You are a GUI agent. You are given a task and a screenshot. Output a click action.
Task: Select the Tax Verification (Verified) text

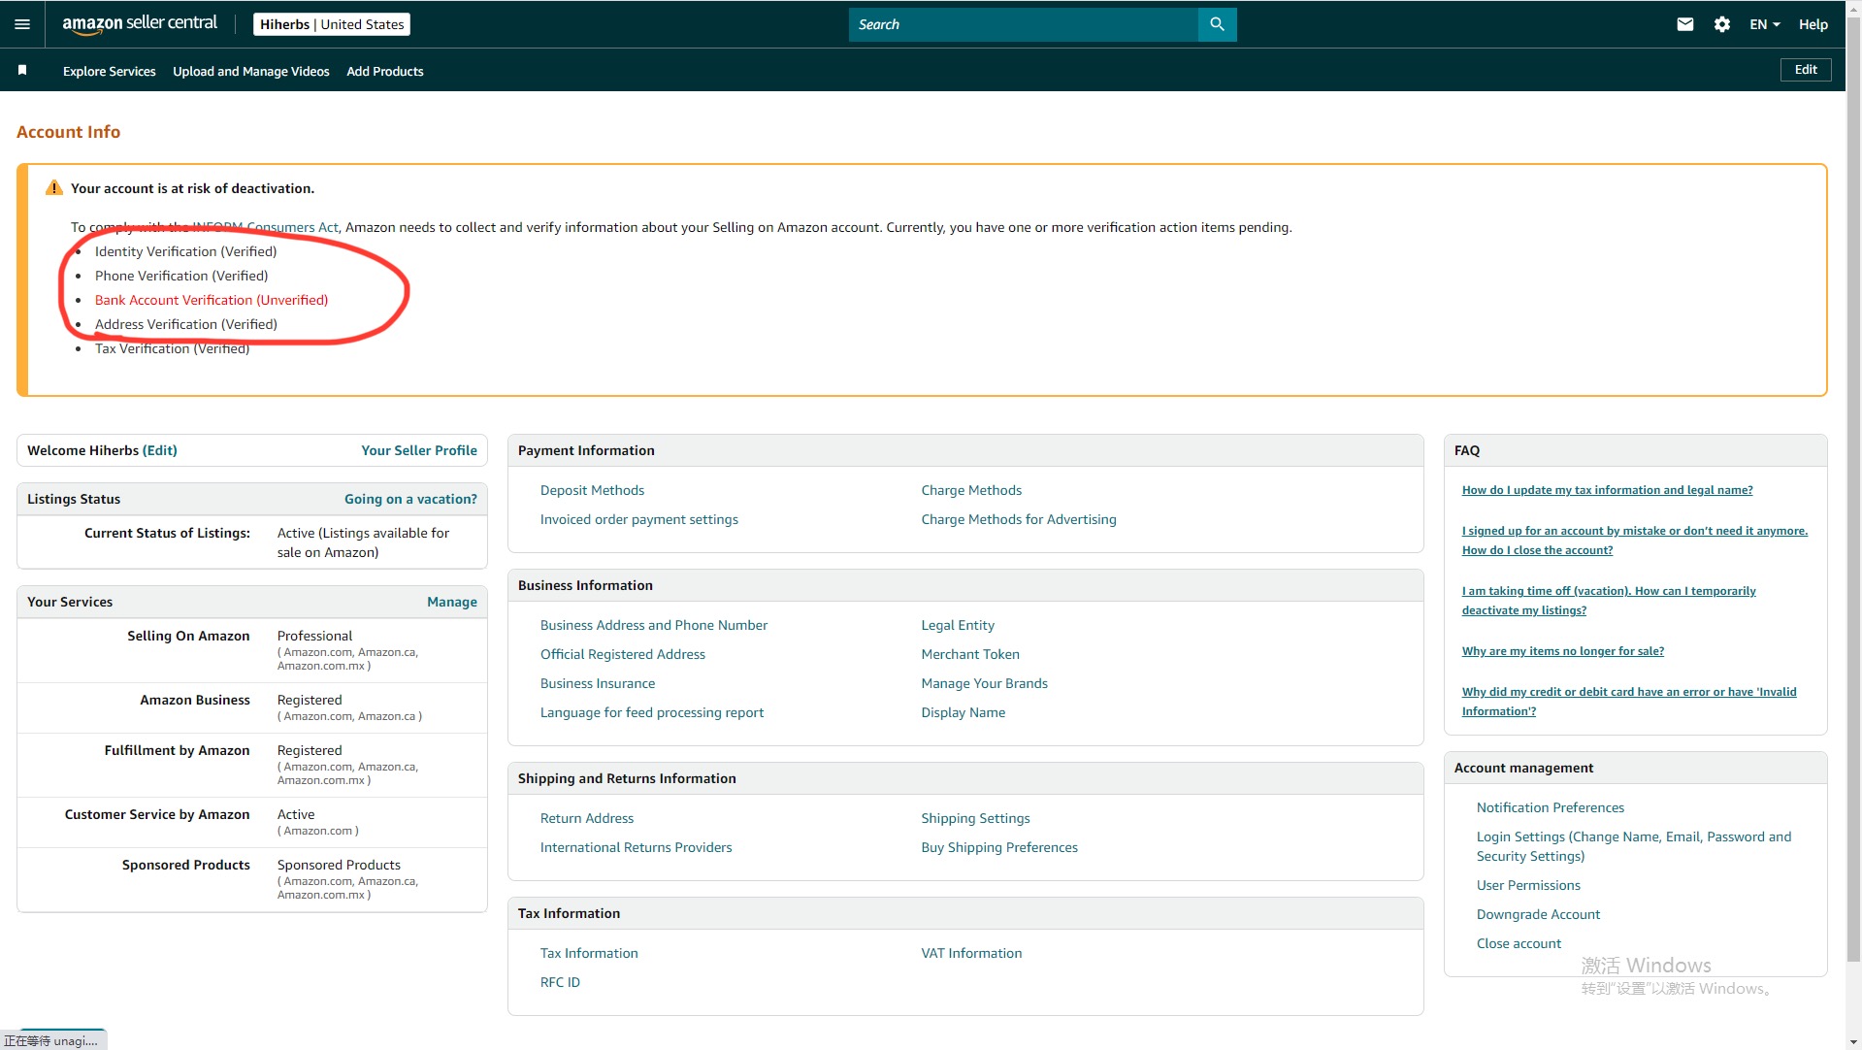tap(172, 348)
